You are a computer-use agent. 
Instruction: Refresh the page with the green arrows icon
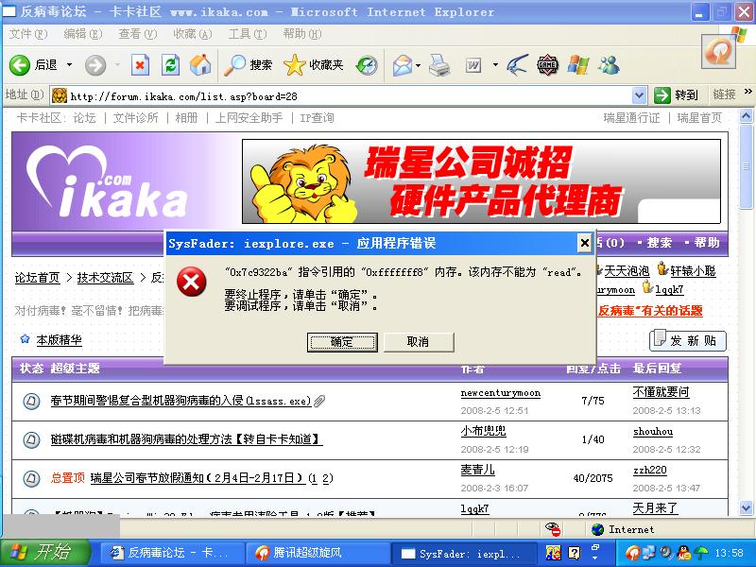click(170, 64)
